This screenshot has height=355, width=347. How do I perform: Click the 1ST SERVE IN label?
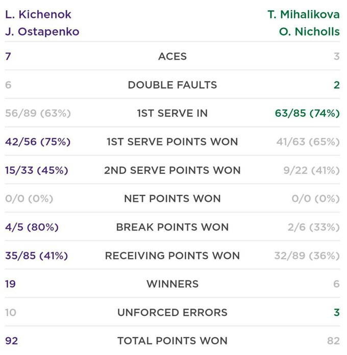point(172,113)
